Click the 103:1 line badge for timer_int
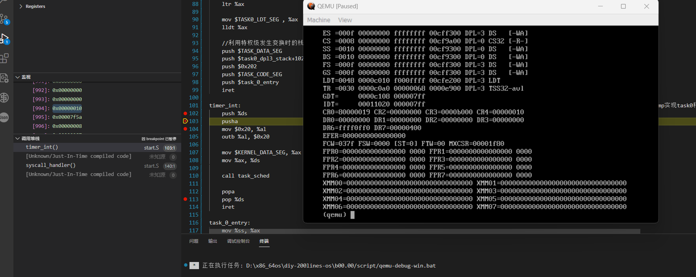 tap(170, 148)
